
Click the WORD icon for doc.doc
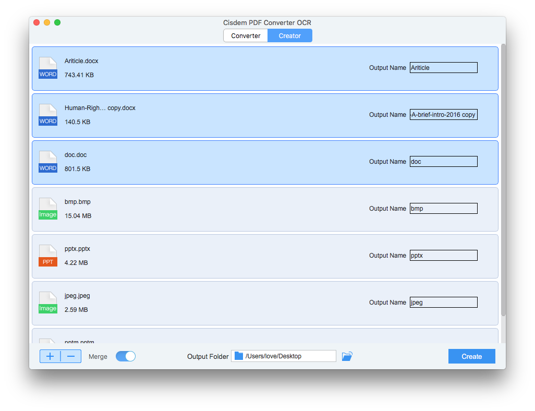coord(48,162)
